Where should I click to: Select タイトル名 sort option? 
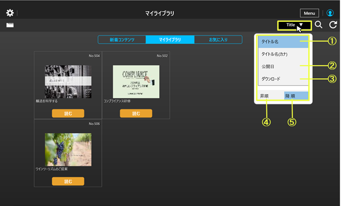pyautogui.click(x=283, y=42)
